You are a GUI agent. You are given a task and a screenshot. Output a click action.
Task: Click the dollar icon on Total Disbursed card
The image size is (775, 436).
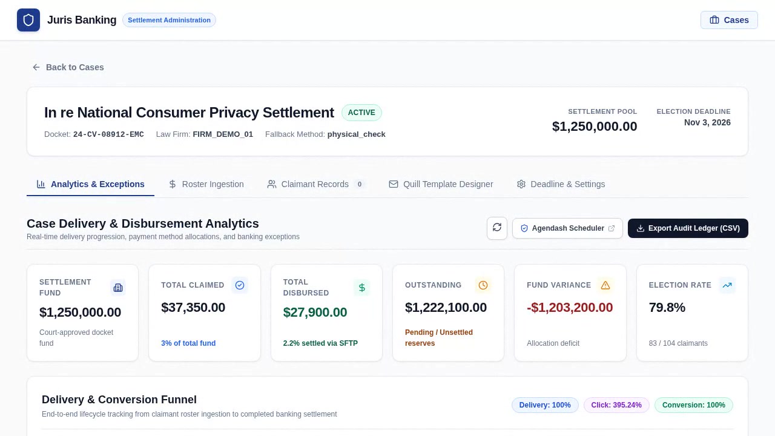tap(362, 288)
